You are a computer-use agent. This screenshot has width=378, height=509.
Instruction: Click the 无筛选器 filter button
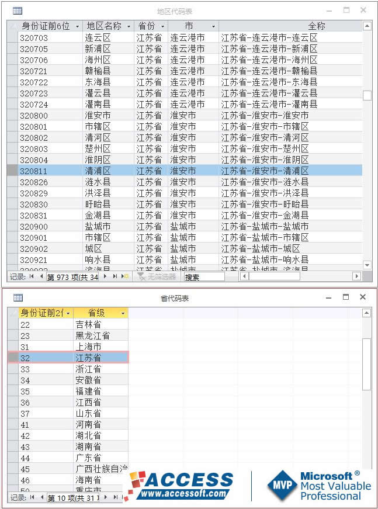click(156, 276)
